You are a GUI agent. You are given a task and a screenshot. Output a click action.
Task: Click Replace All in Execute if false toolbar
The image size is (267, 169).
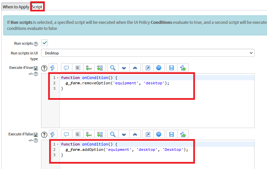click(100, 134)
